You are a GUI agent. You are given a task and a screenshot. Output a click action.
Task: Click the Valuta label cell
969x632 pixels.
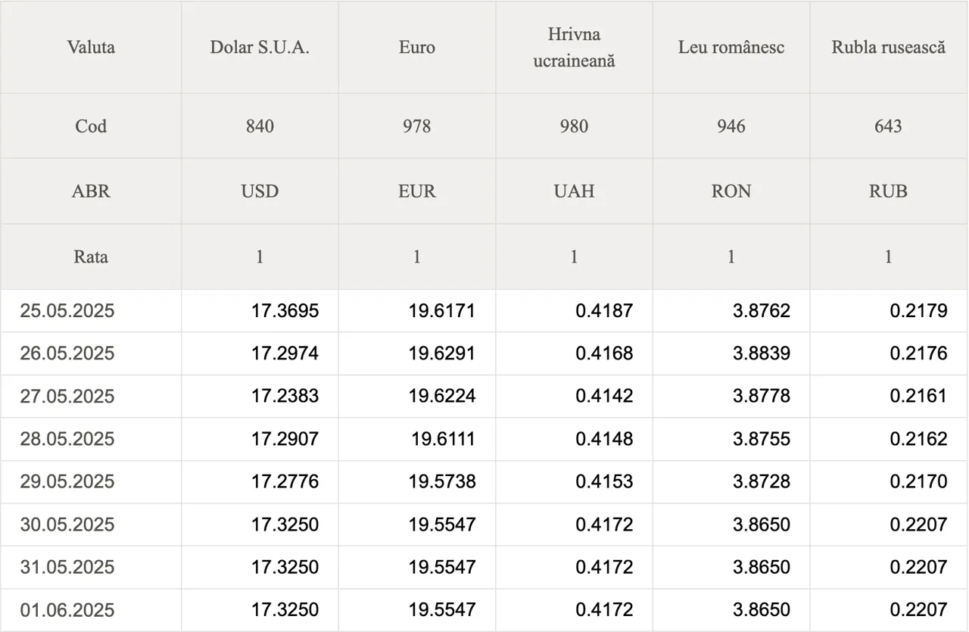click(91, 47)
